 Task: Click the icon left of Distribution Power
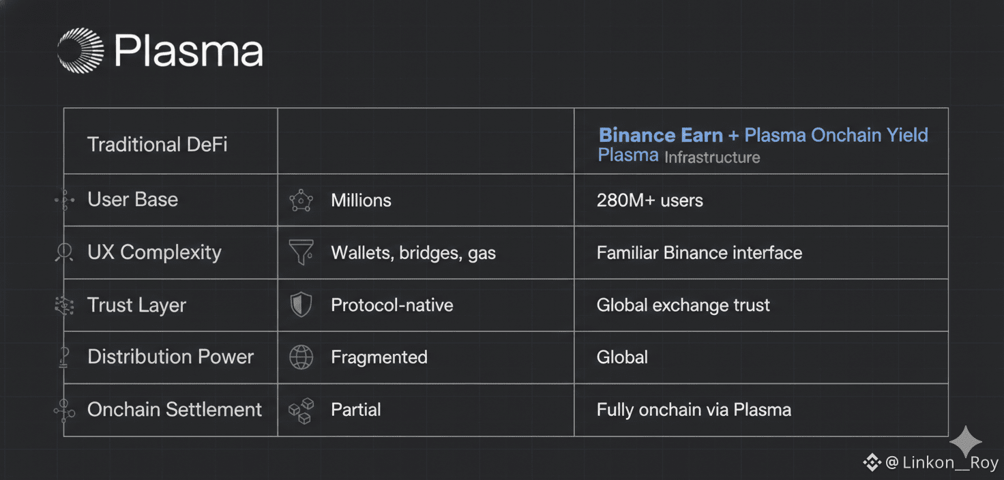point(65,357)
